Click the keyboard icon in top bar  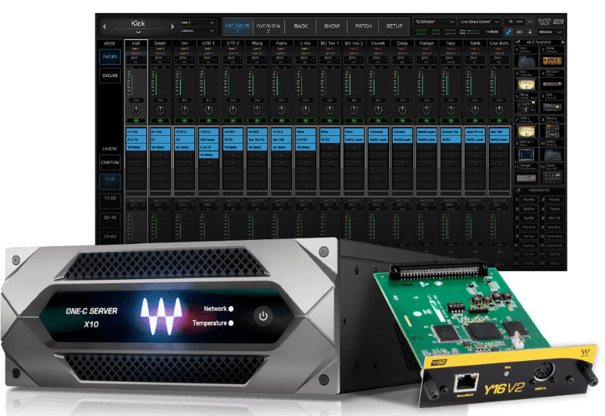click(x=519, y=32)
